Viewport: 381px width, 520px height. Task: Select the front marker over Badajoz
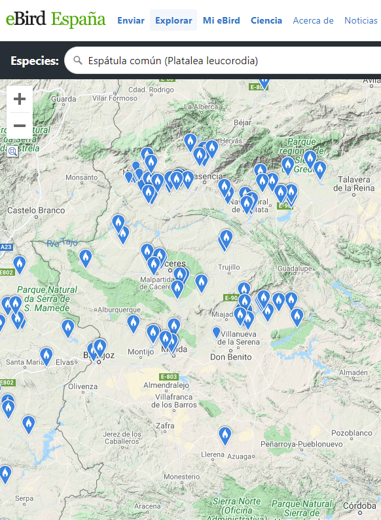click(x=100, y=347)
